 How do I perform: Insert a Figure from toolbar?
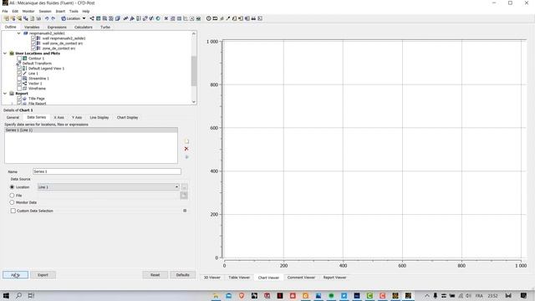pos(199,18)
